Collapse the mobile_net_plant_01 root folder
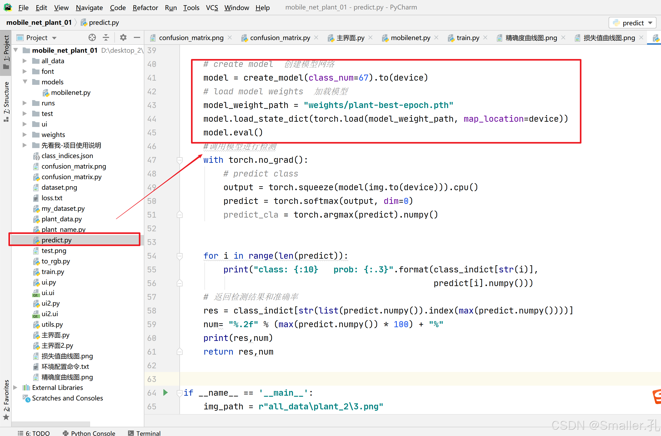 [16, 50]
